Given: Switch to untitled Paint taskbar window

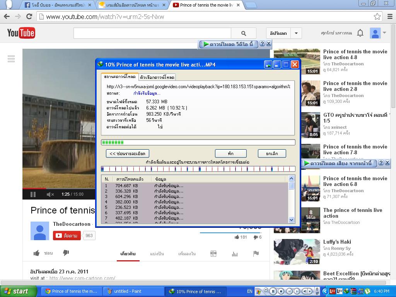Looking at the screenshot, I should coord(133,291).
